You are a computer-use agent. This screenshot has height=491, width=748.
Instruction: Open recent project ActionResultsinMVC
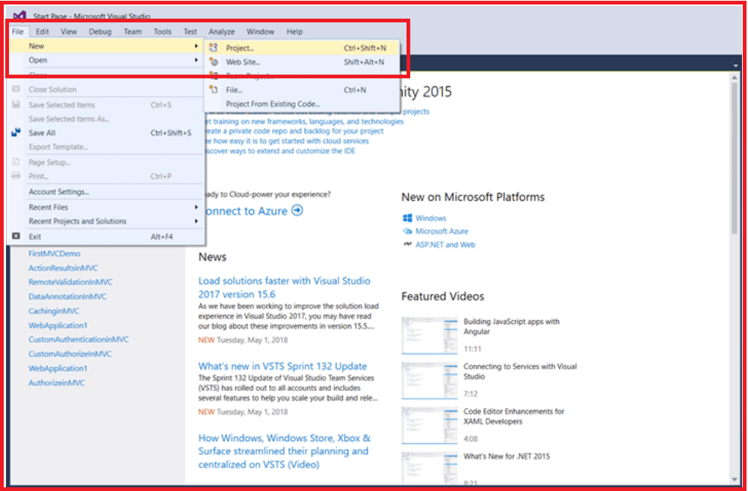(63, 268)
